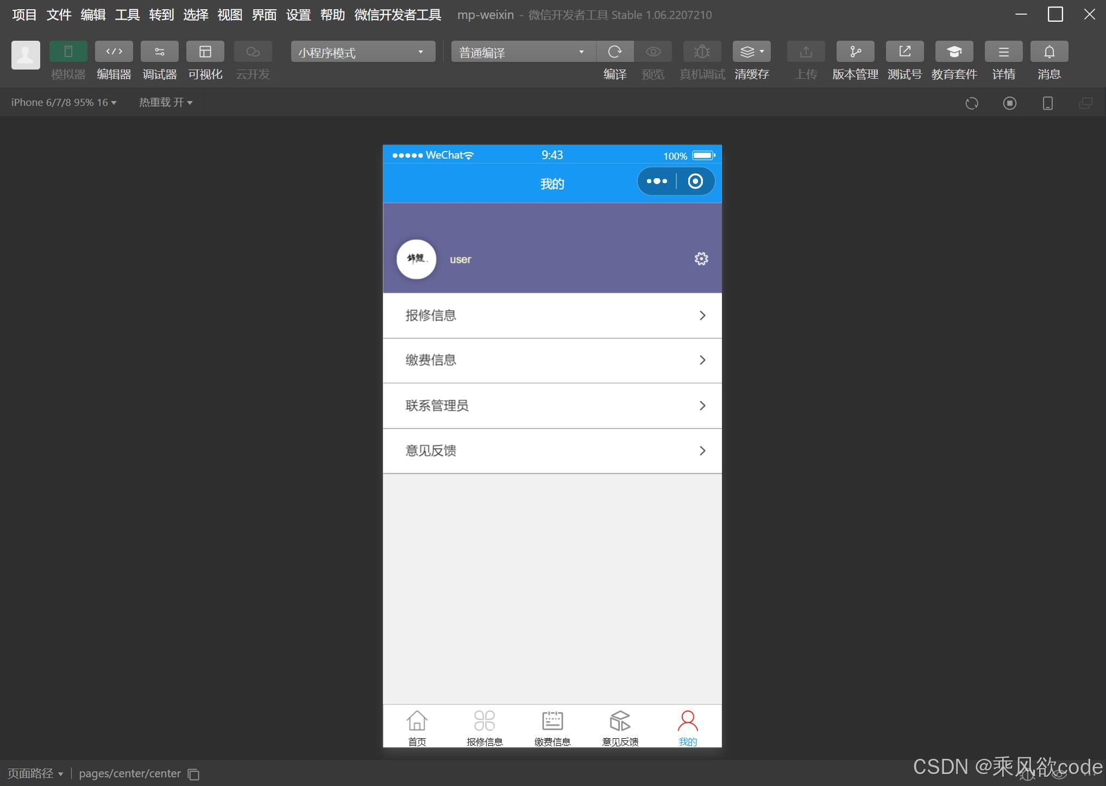Open the 调试器 debugger panel
The height and width of the screenshot is (786, 1106).
[x=159, y=52]
